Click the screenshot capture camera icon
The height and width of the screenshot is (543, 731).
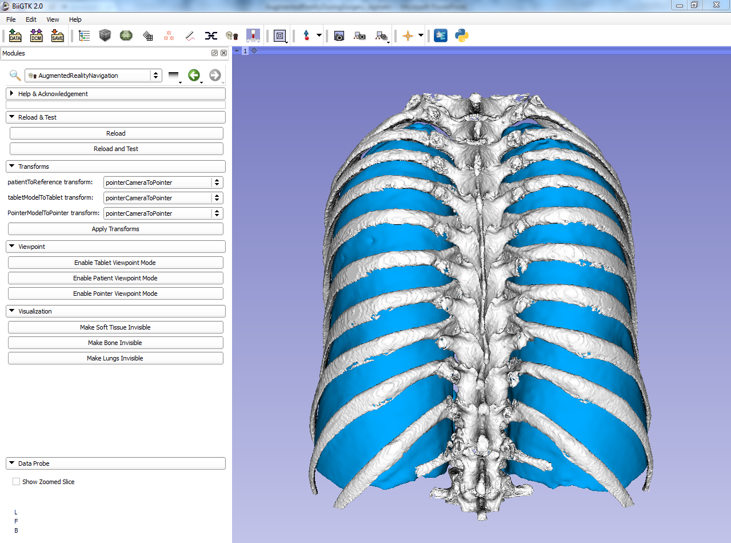point(339,36)
